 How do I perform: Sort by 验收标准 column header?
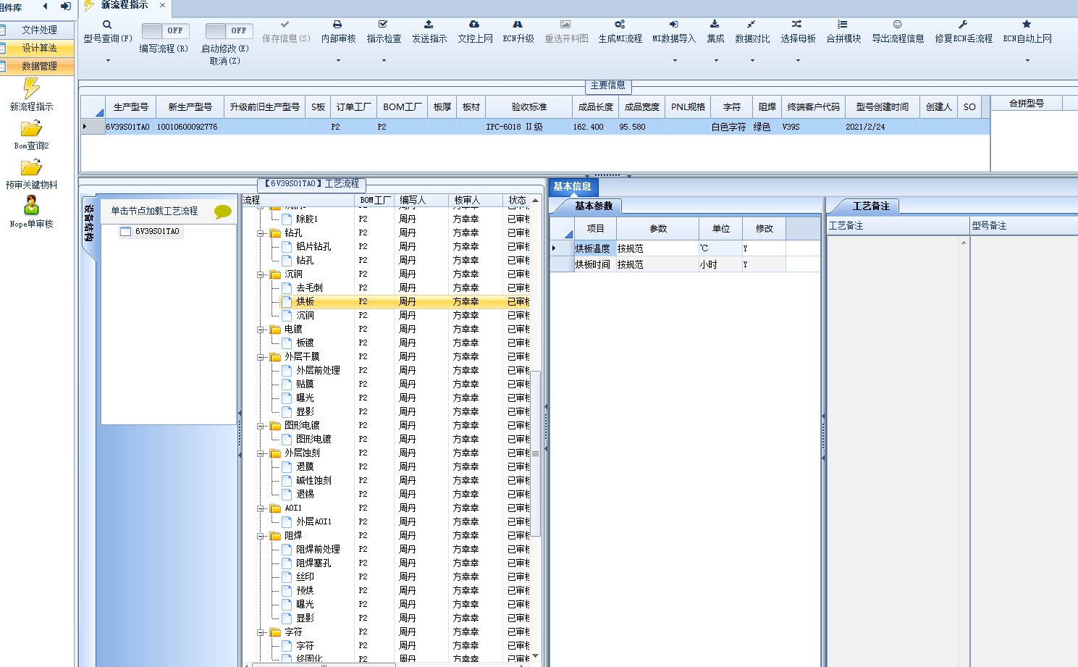[x=529, y=107]
